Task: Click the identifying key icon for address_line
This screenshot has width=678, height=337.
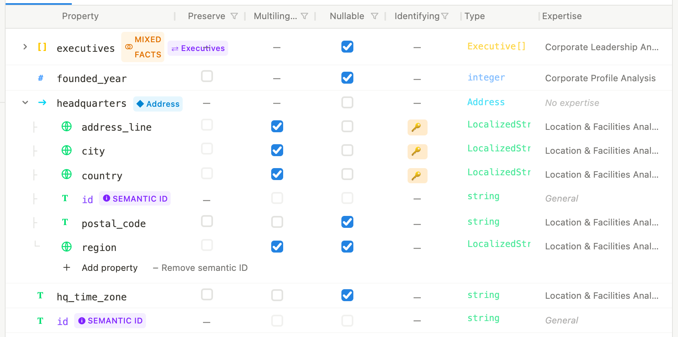Action: (x=417, y=127)
